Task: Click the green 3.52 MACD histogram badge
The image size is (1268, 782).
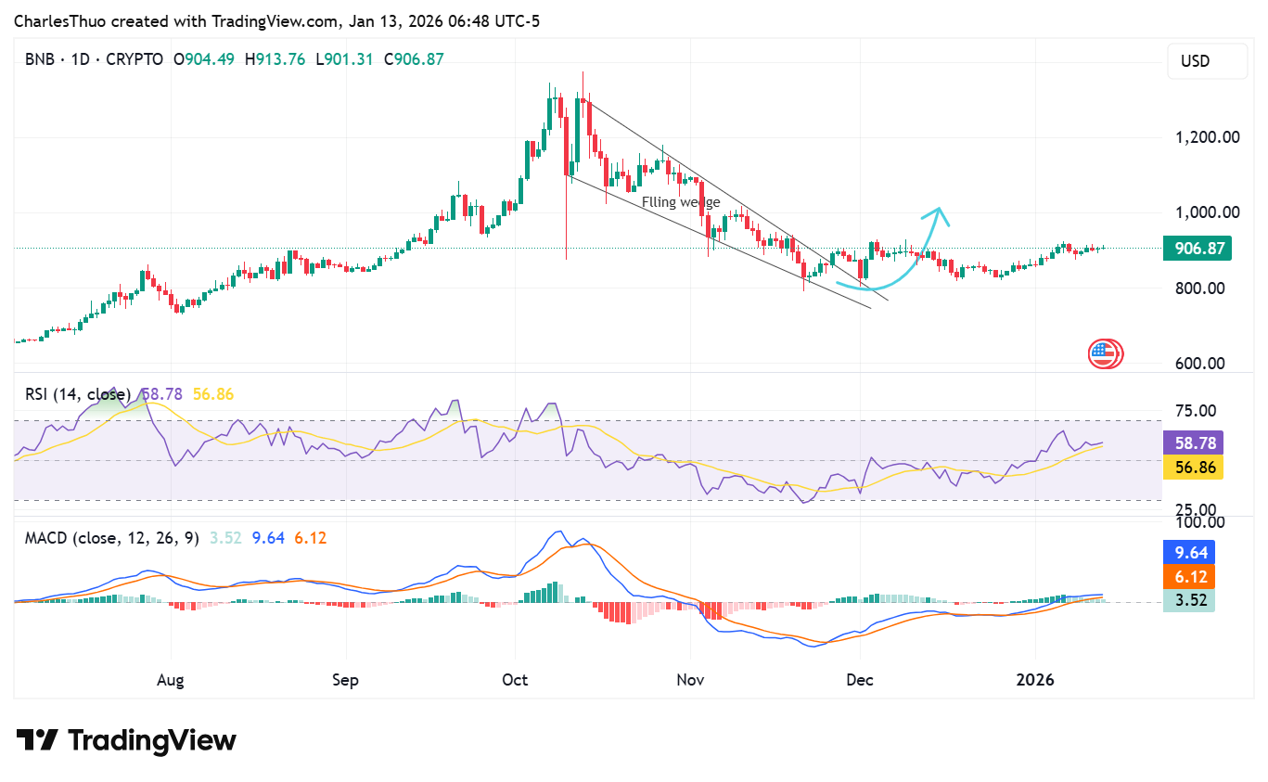Action: (x=1188, y=600)
